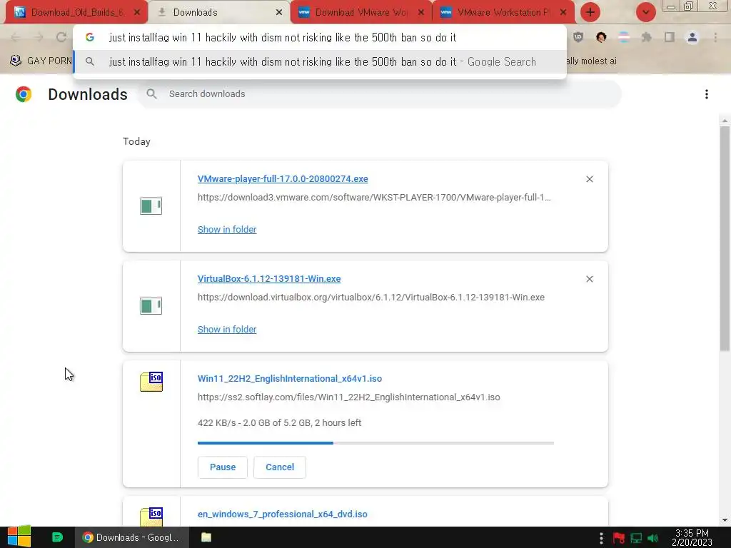Screen dimensions: 731x548
Task: Click the Today date heading
Action: [136, 142]
